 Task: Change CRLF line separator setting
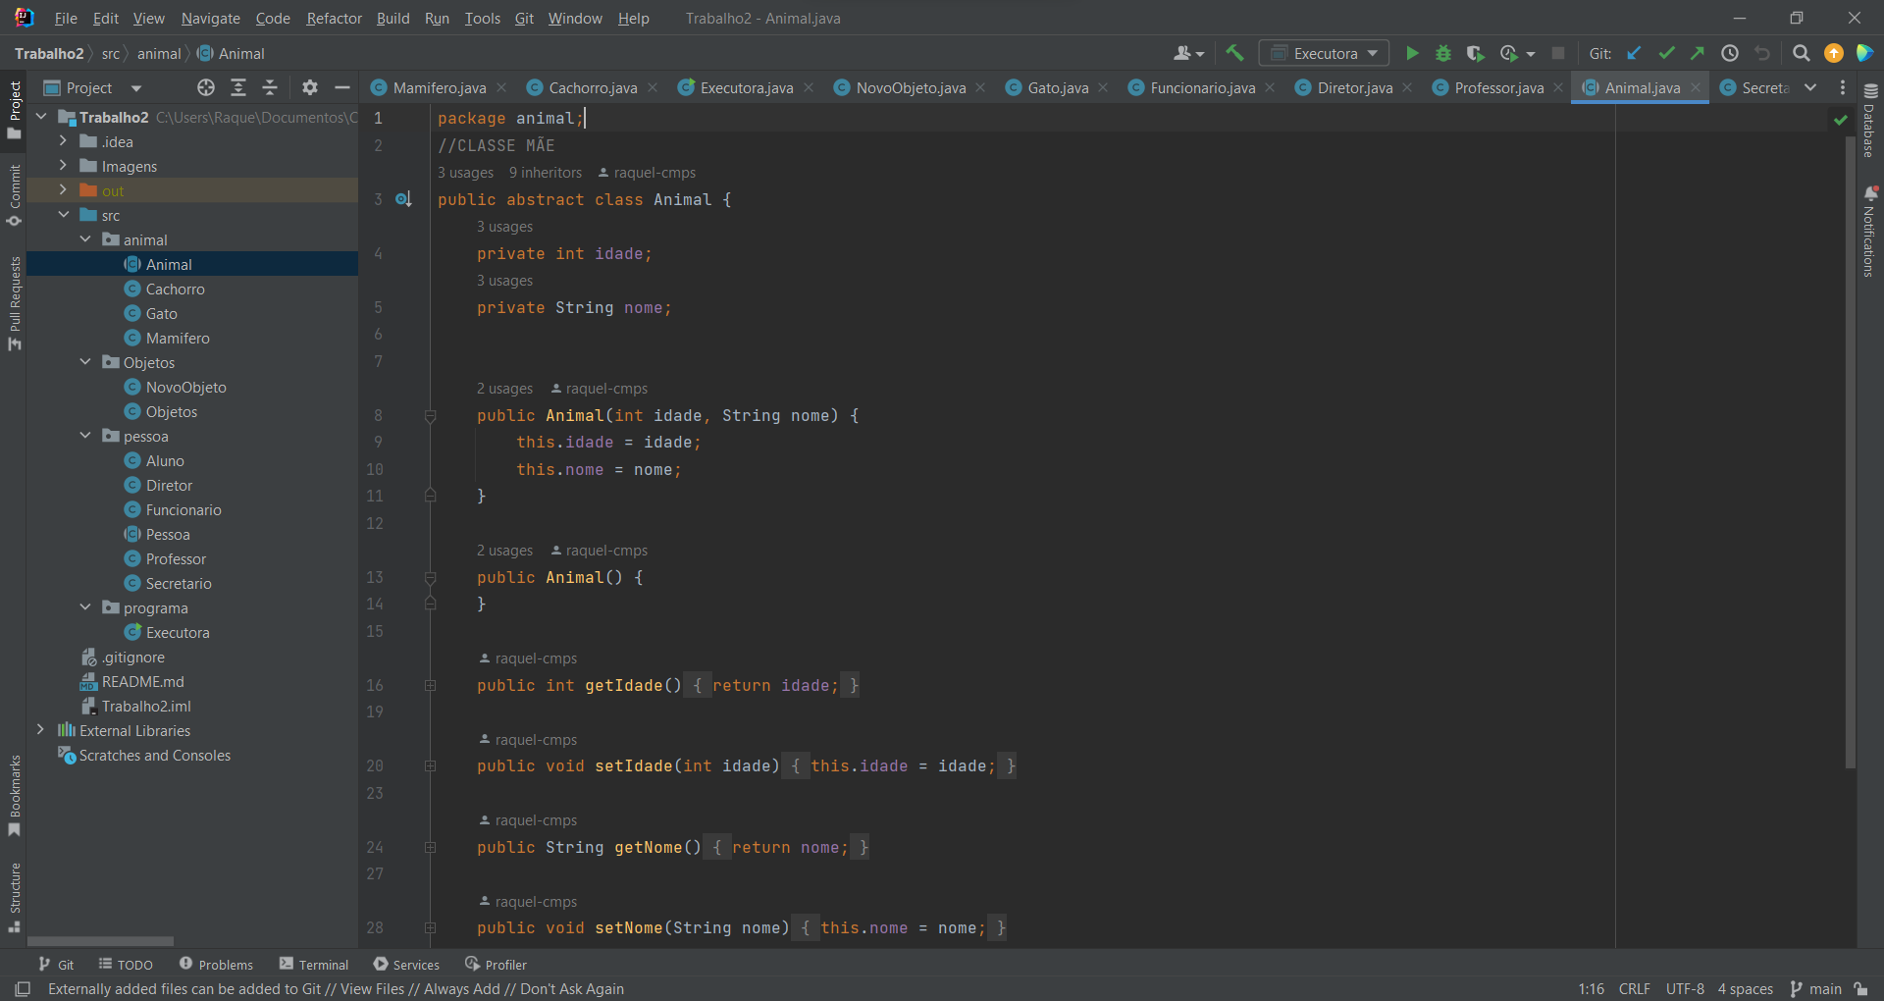[x=1634, y=988]
